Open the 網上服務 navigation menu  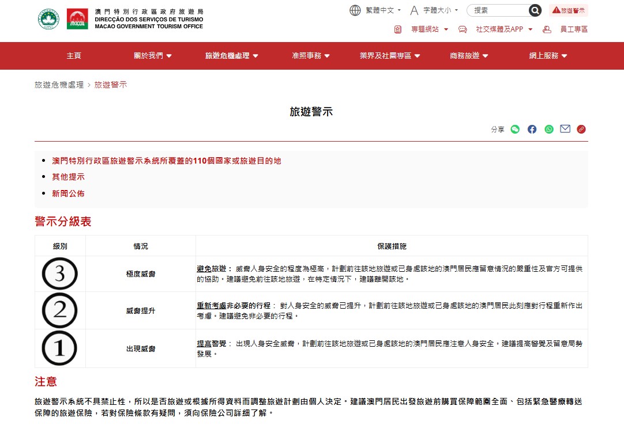[x=548, y=56]
